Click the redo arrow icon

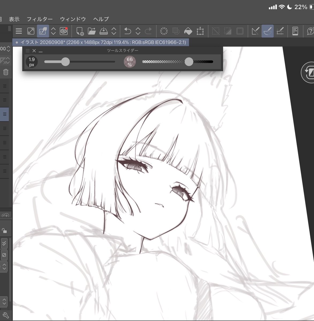(148, 31)
